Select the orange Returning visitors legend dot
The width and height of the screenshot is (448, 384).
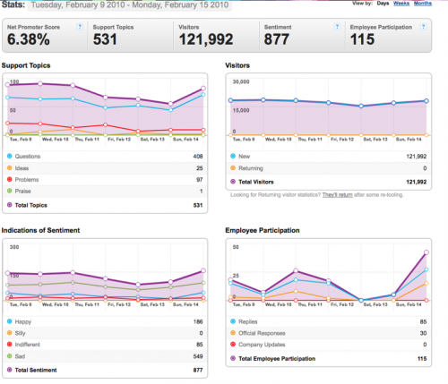pyautogui.click(x=233, y=168)
